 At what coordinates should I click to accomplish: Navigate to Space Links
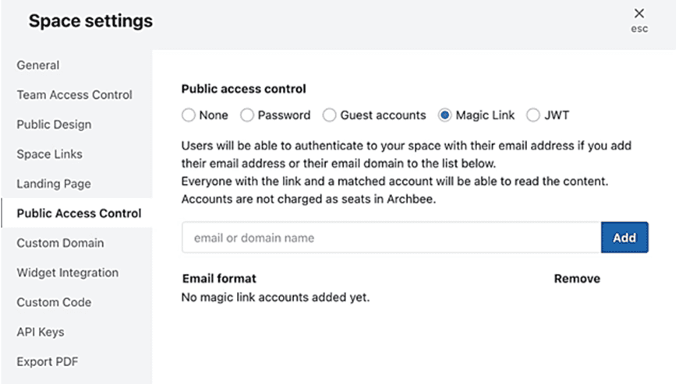[49, 154]
